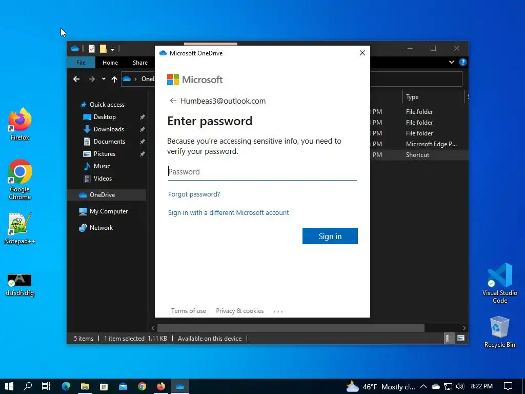Open File Explorer from taskbar
This screenshot has width=525, height=394.
pos(85,386)
